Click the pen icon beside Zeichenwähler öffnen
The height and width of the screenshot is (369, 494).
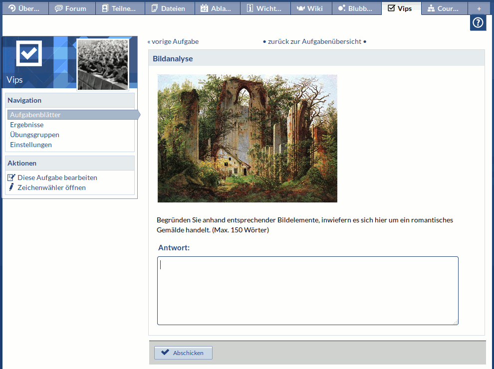(11, 187)
